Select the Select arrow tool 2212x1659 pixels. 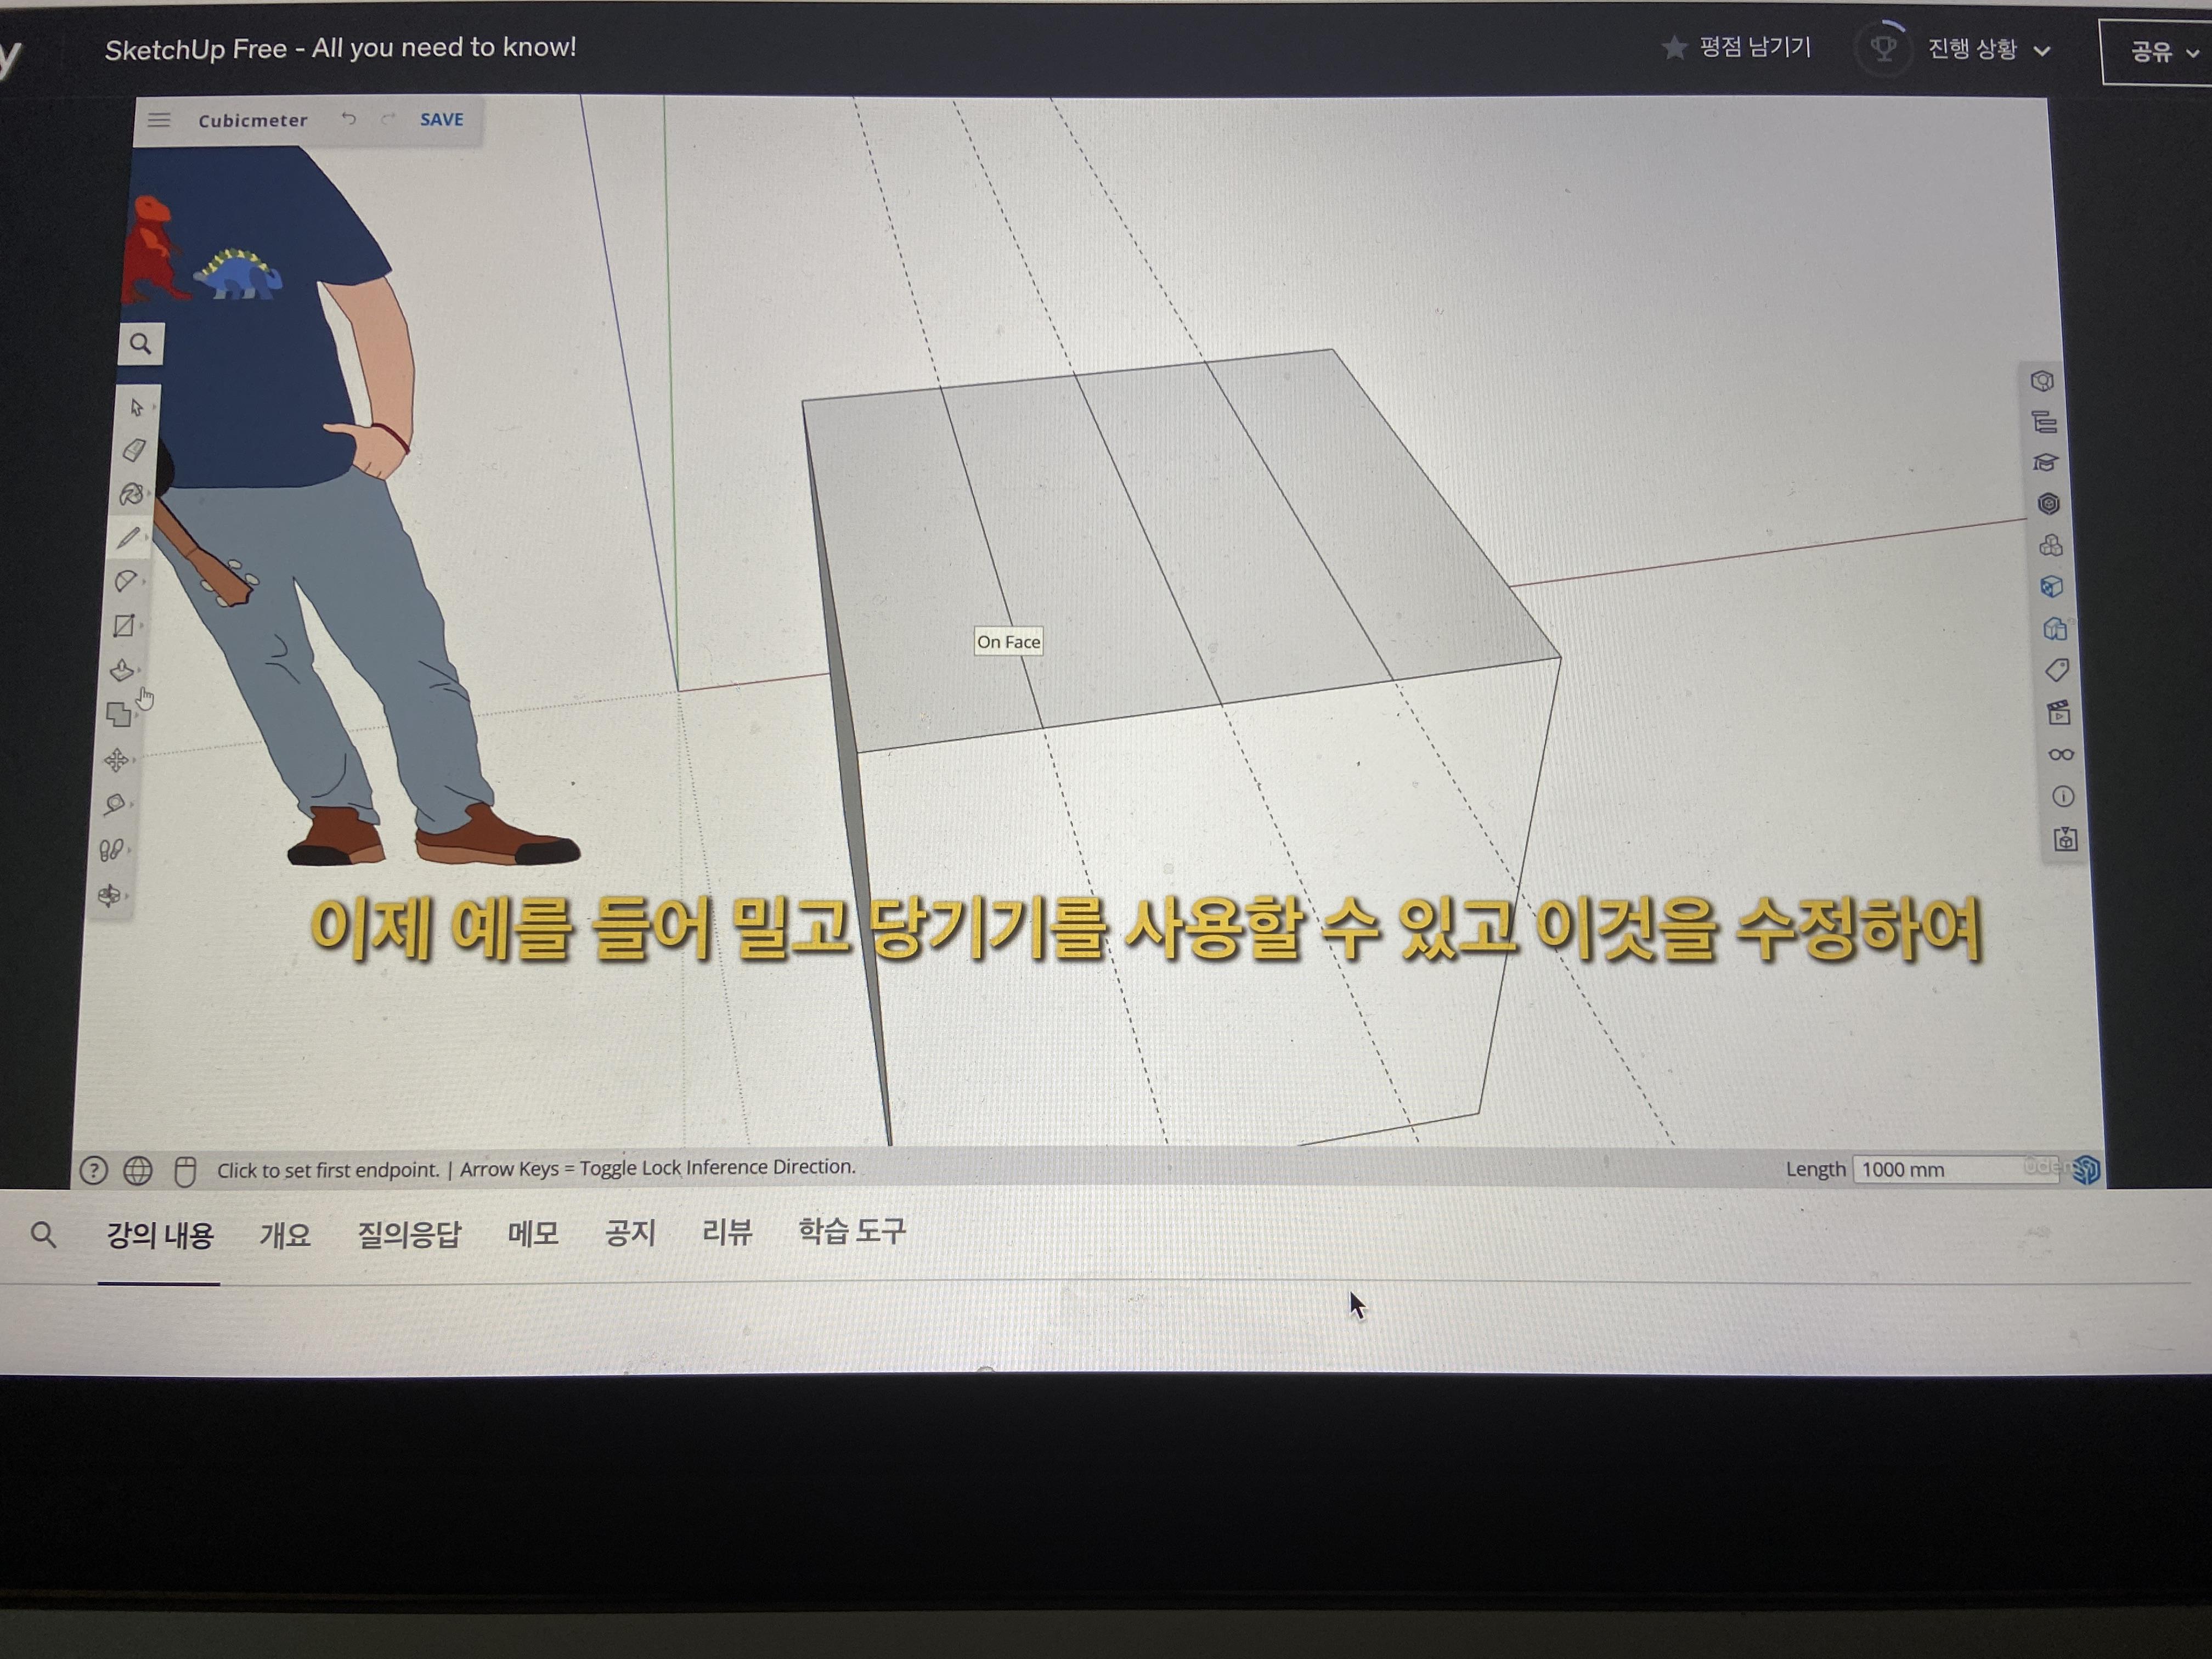137,407
